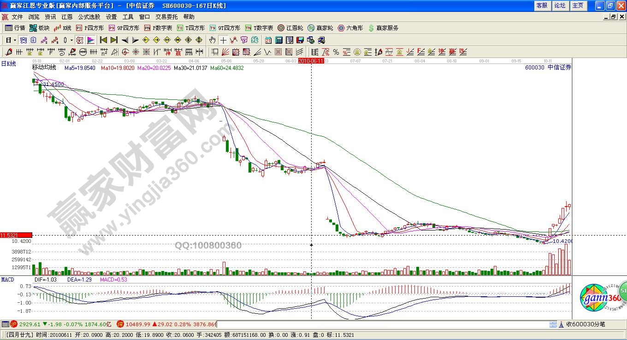Image resolution: width=627 pixels, height=340 pixels.
Task: Select the hand pan tool
Action: pyautogui.click(x=213, y=40)
